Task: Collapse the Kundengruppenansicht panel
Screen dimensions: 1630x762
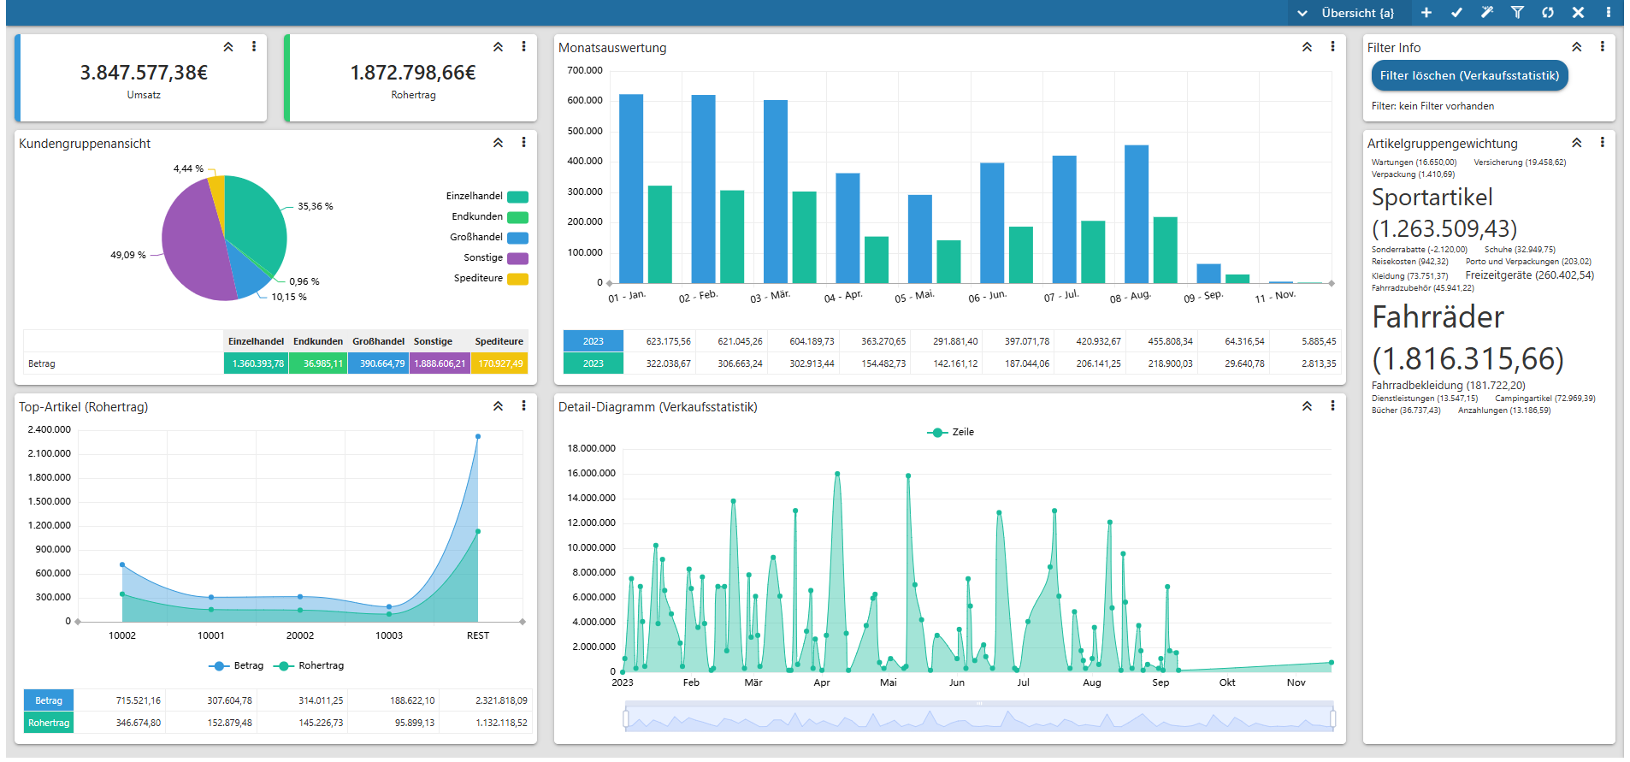Action: pyautogui.click(x=498, y=143)
